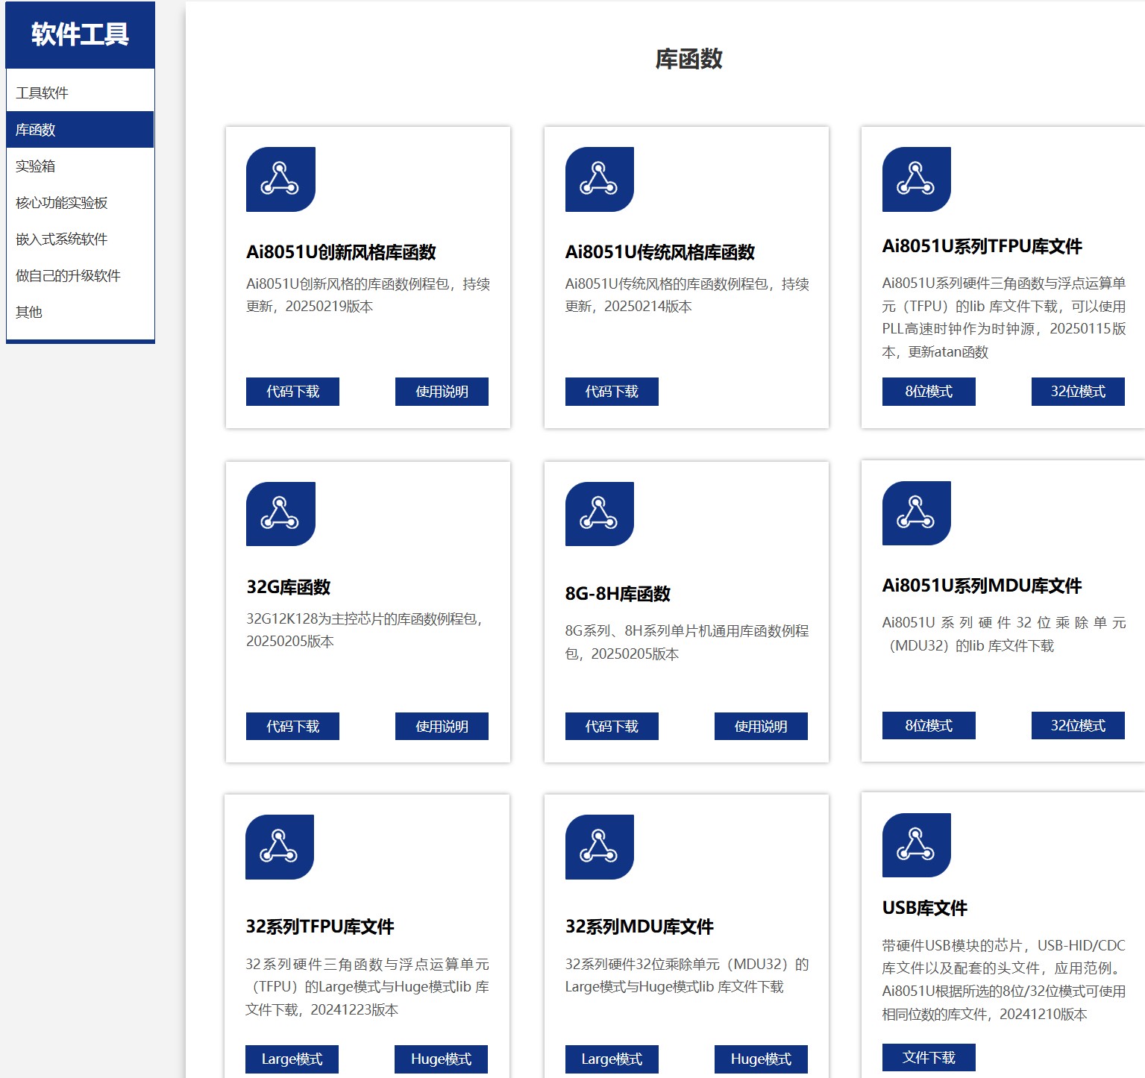Go to 核心功能实验板 in sidebar
This screenshot has width=1145, height=1078.
point(62,203)
